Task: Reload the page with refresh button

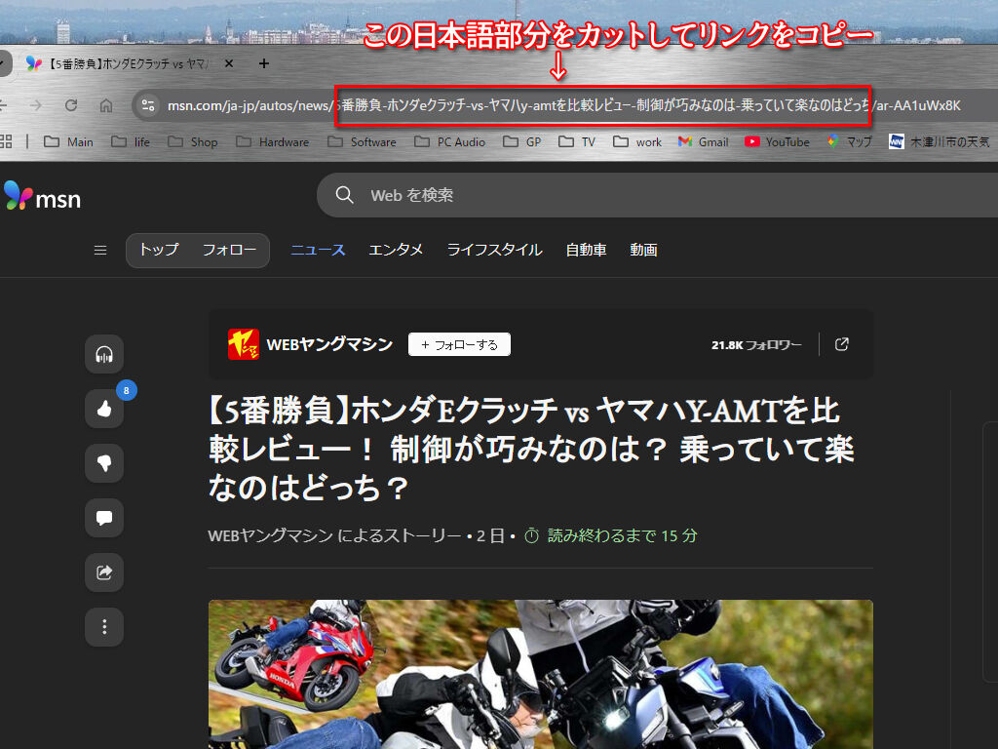Action: pyautogui.click(x=71, y=105)
